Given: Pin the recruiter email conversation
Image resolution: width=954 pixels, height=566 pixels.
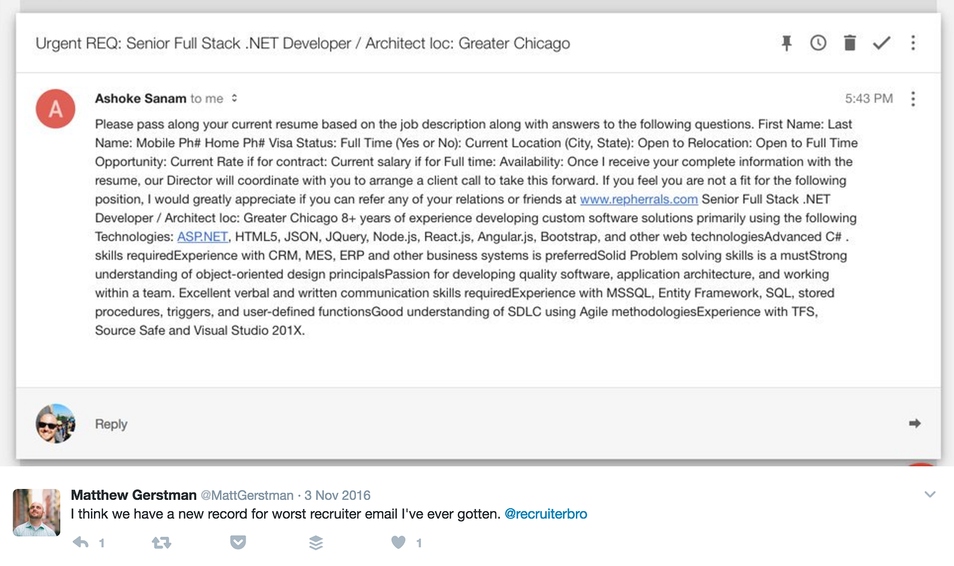Looking at the screenshot, I should tap(786, 43).
